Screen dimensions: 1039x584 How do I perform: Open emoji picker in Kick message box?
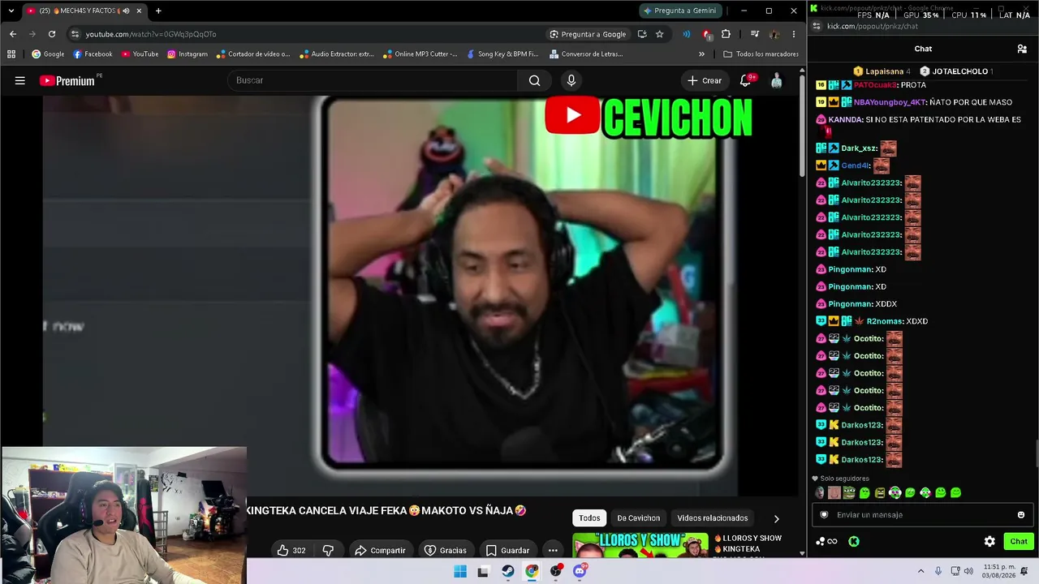(x=1021, y=515)
